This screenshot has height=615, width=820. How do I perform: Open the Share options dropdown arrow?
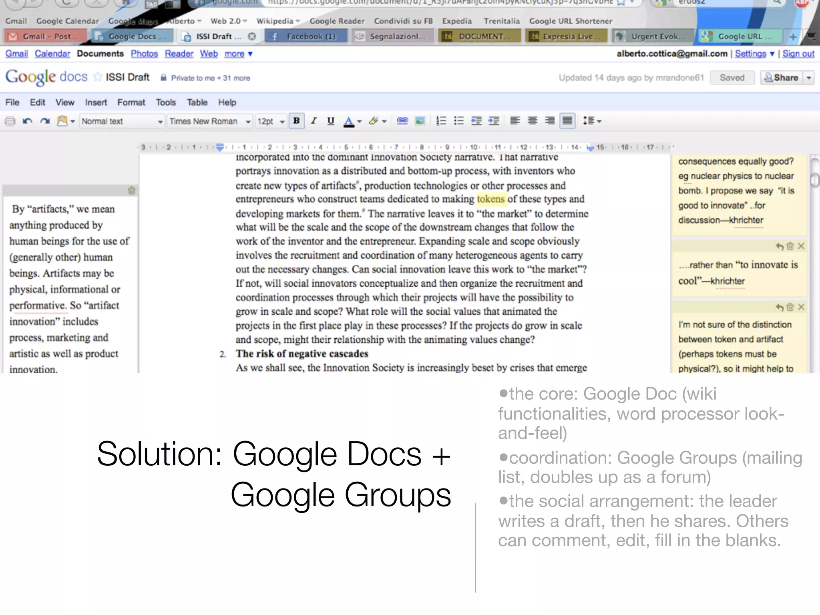(x=809, y=78)
